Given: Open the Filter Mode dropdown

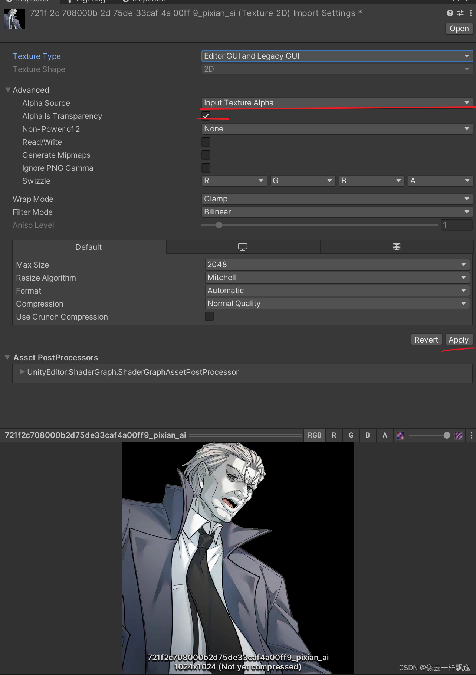Looking at the screenshot, I should pyautogui.click(x=337, y=212).
